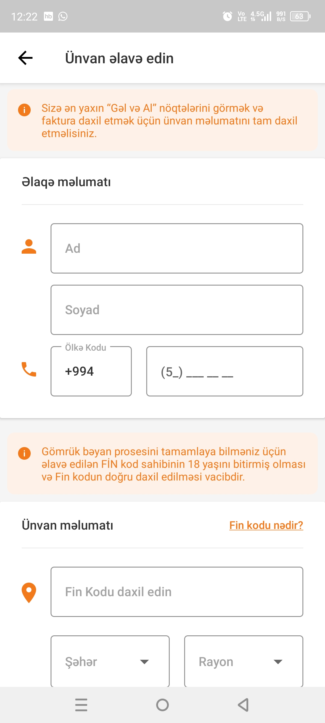Image resolution: width=325 pixels, height=723 pixels.
Task: Select the Ölkə Kodu +994 field
Action: [x=91, y=371]
